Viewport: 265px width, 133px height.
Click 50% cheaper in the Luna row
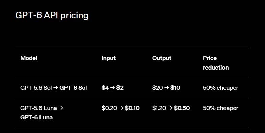click(220, 108)
